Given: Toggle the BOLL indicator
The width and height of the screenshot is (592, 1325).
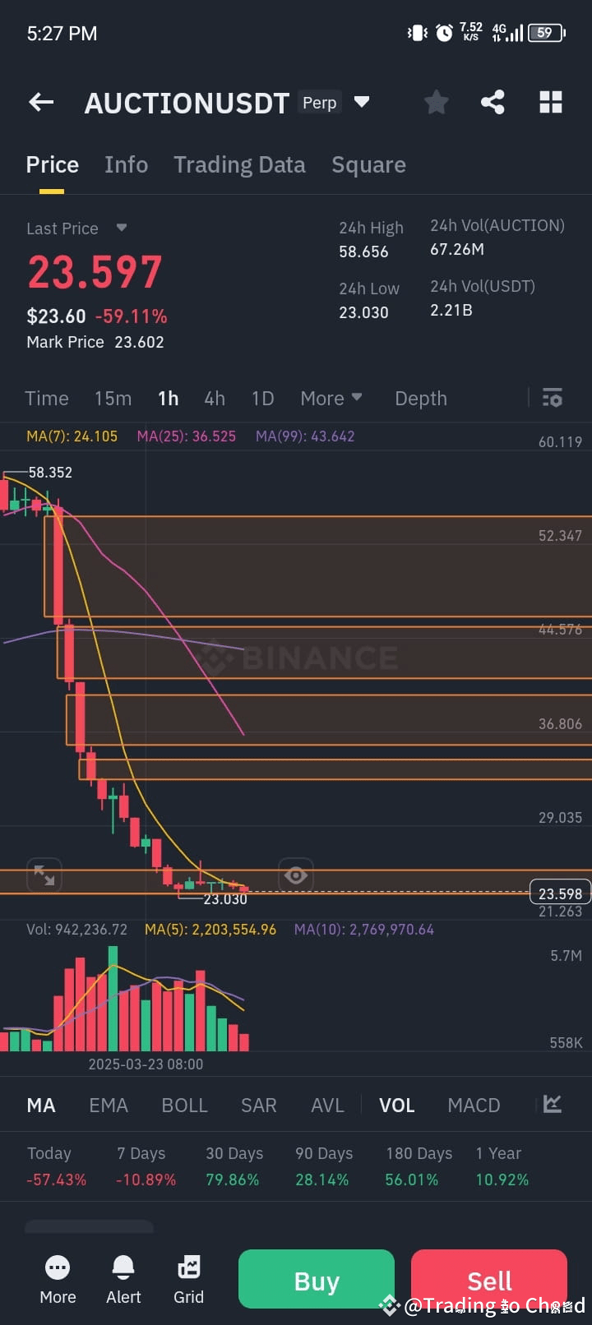Looking at the screenshot, I should 184,1105.
